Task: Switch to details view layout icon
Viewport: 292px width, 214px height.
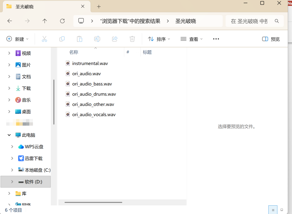Action: [x=273, y=210]
